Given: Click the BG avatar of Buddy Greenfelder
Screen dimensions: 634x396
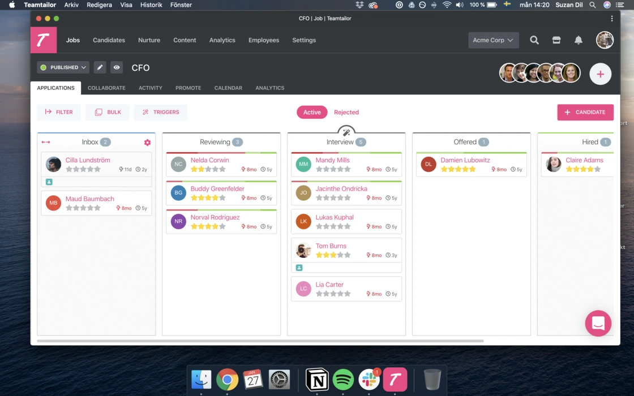Looking at the screenshot, I should (178, 193).
